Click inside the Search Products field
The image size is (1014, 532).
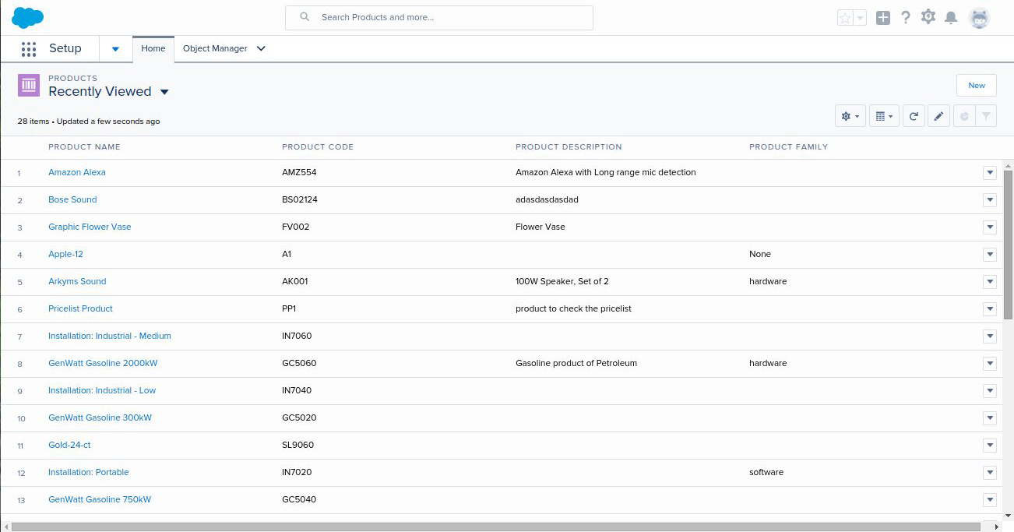point(439,18)
